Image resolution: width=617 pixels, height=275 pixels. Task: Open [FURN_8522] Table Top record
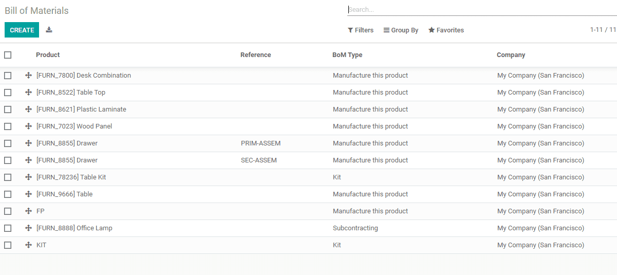click(x=71, y=93)
